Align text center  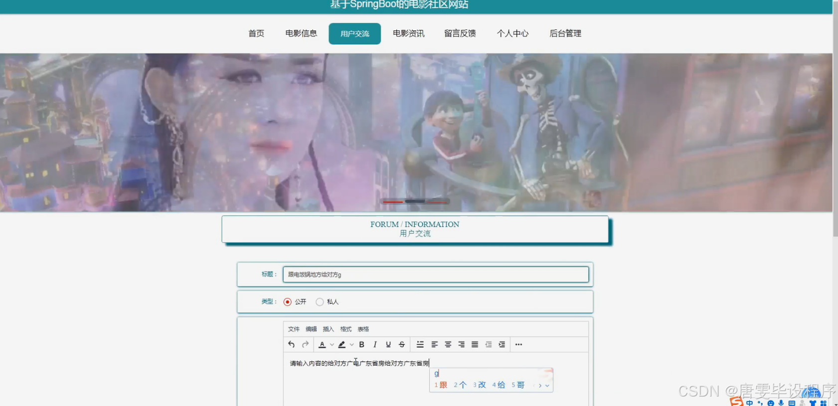[x=448, y=344]
